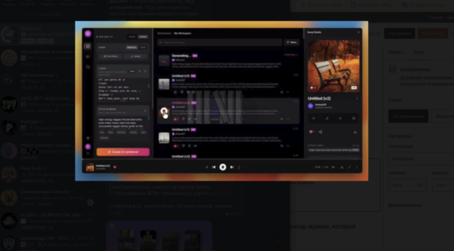This screenshot has width=454, height=251.
Task: Open the Блок tab in background window
Action: pyautogui.click(x=419, y=52)
